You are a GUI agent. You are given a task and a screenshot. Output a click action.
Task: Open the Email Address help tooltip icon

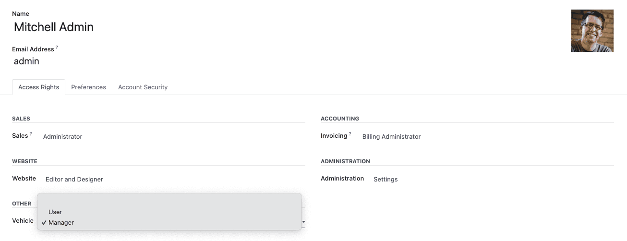click(57, 48)
